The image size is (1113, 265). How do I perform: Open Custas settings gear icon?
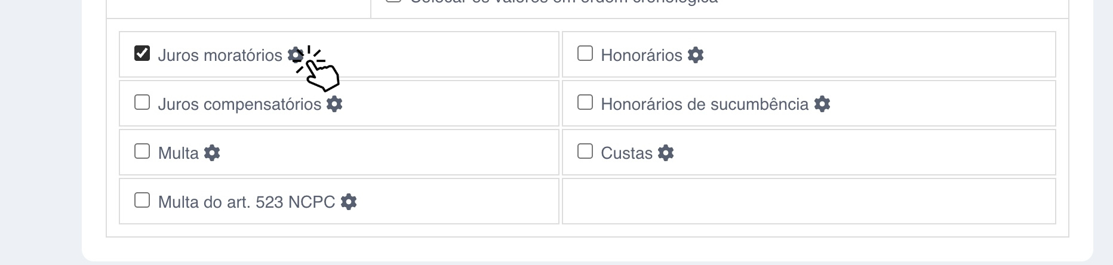(666, 153)
